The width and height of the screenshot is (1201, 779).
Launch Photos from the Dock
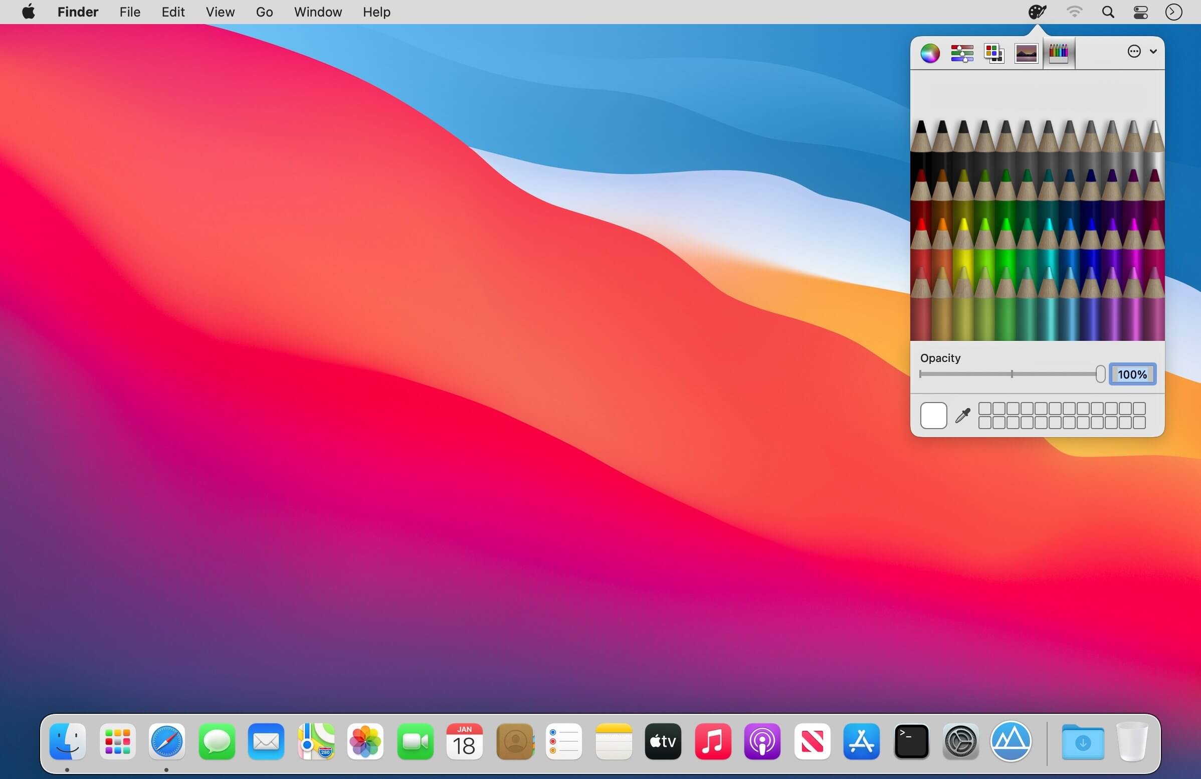365,742
